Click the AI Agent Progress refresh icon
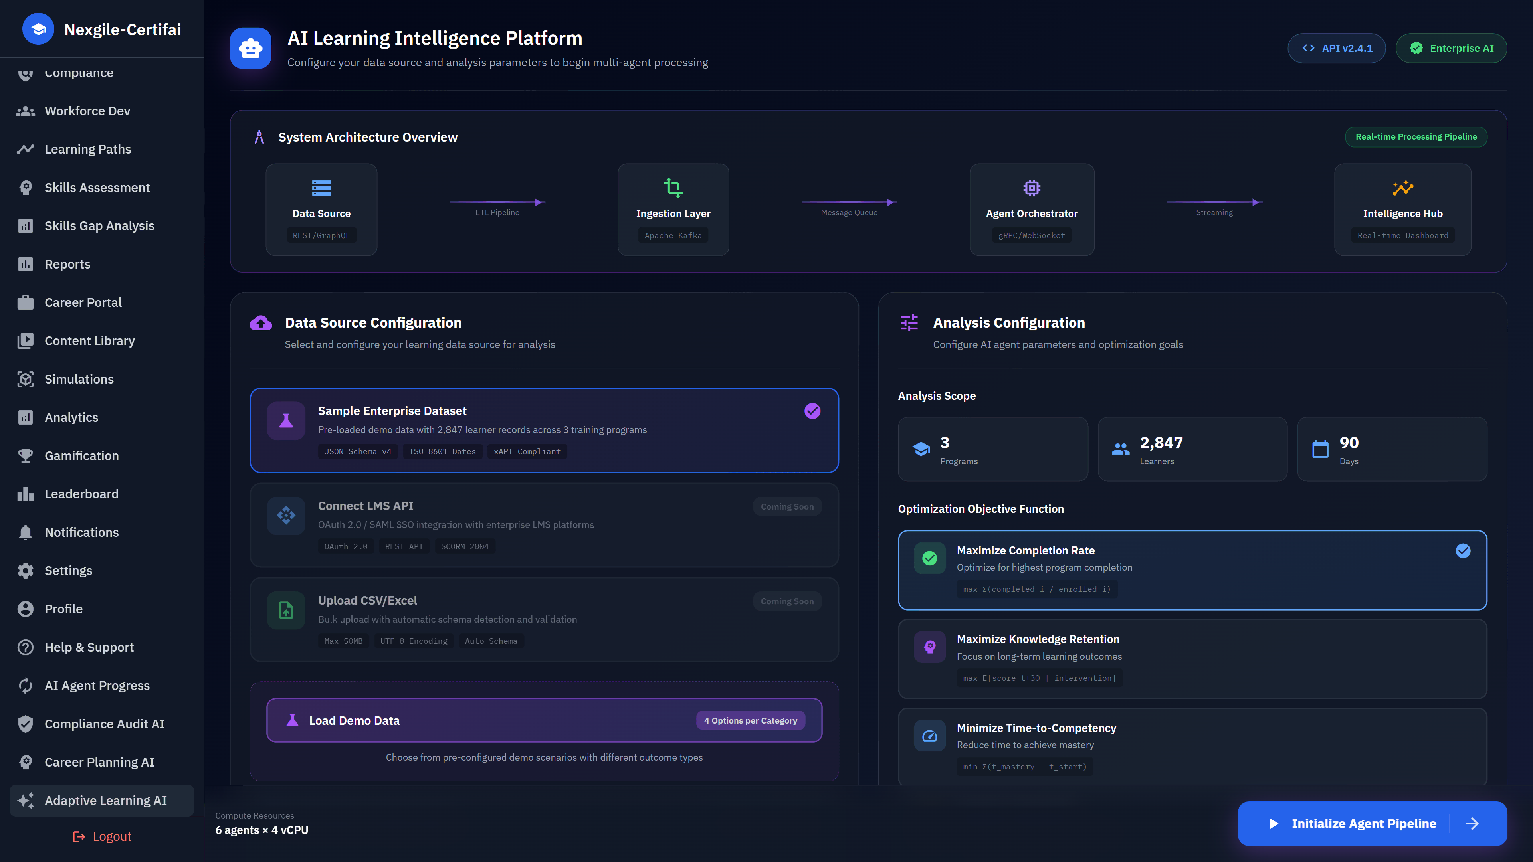 (26, 685)
